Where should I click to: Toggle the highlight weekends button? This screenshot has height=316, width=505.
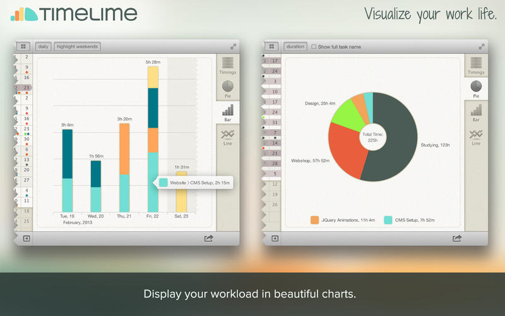[x=77, y=46]
